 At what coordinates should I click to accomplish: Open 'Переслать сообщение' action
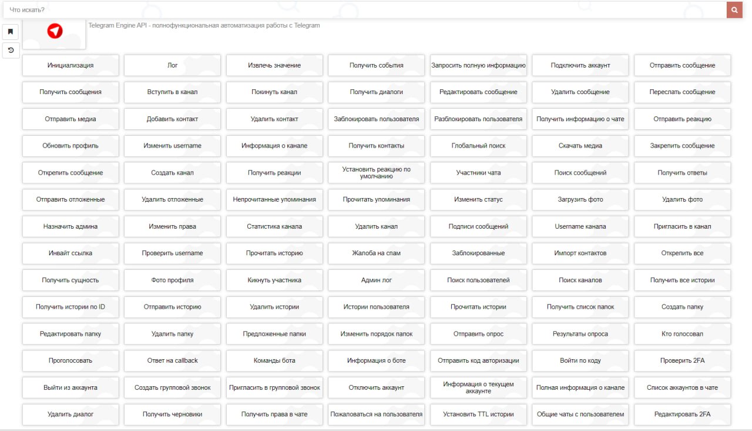click(683, 92)
